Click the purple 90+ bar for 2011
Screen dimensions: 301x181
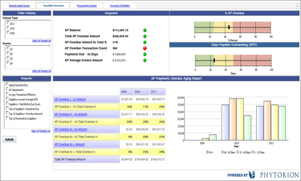pos(260,123)
